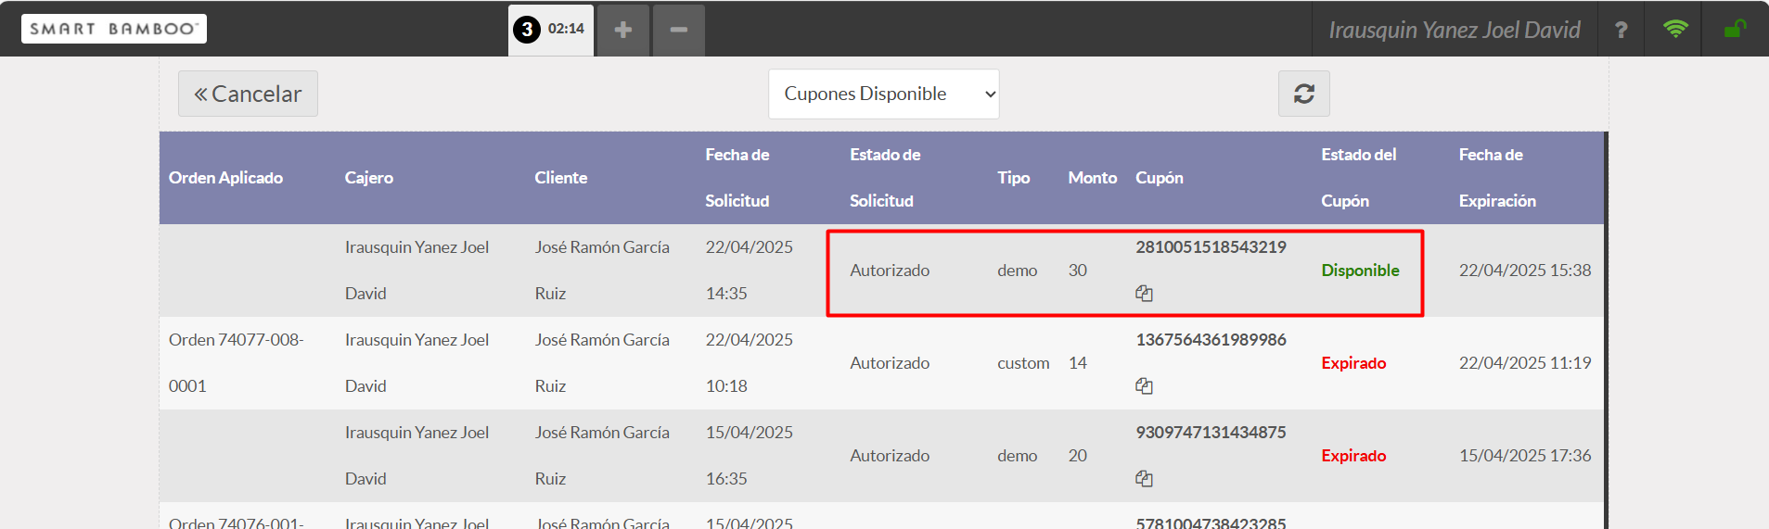The height and width of the screenshot is (529, 1769).
Task: Click the Fecha de Expiración column header
Action: [1497, 178]
